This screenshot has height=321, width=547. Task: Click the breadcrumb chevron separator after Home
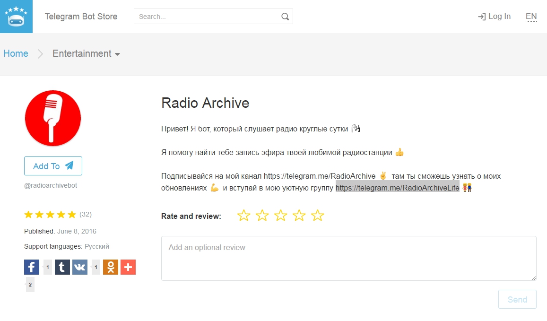pyautogui.click(x=41, y=54)
